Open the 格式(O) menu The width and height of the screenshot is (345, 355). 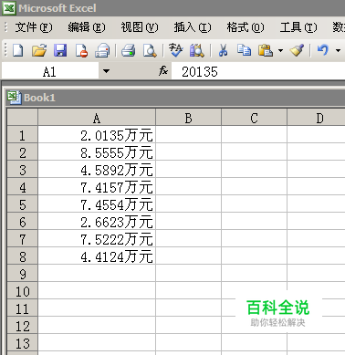pos(246,27)
